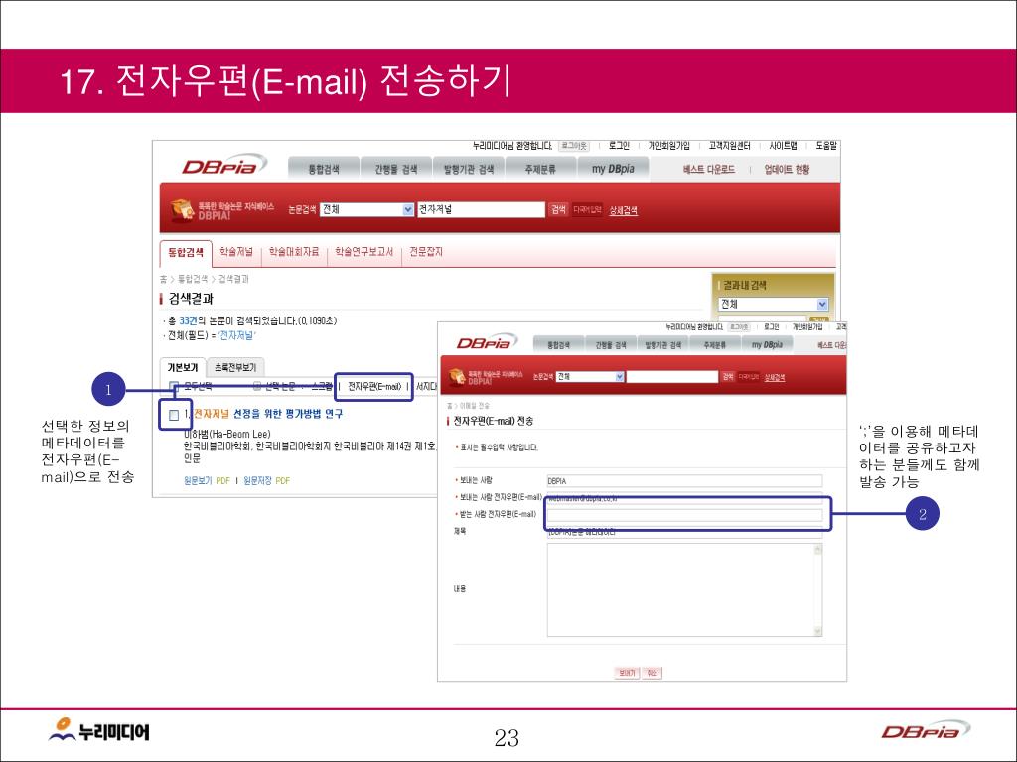Click the 내용 text area scrollbar up arrow
The height and width of the screenshot is (762, 1017).
(x=818, y=549)
